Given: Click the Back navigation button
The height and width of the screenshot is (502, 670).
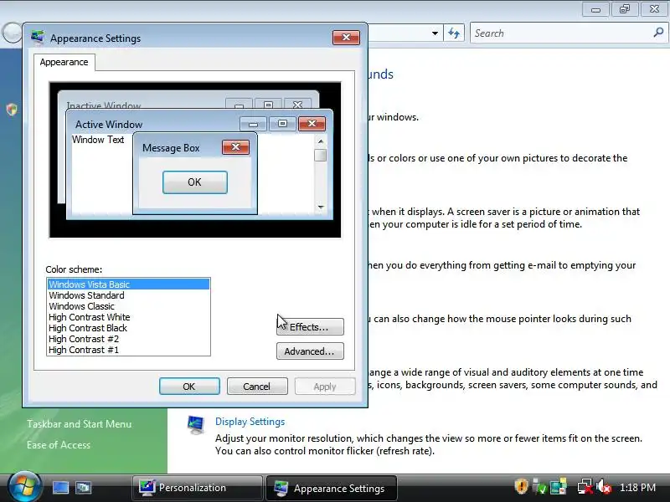Looking at the screenshot, I should [x=11, y=33].
